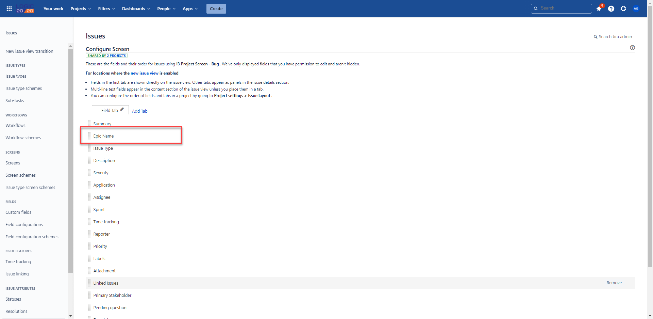Grab the drag handle for Linked Issues
Viewport: 653px width, 319px height.
tap(89, 283)
